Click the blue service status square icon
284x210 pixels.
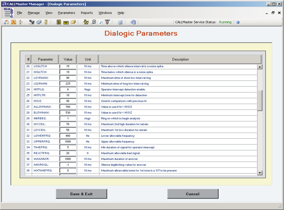point(238,22)
